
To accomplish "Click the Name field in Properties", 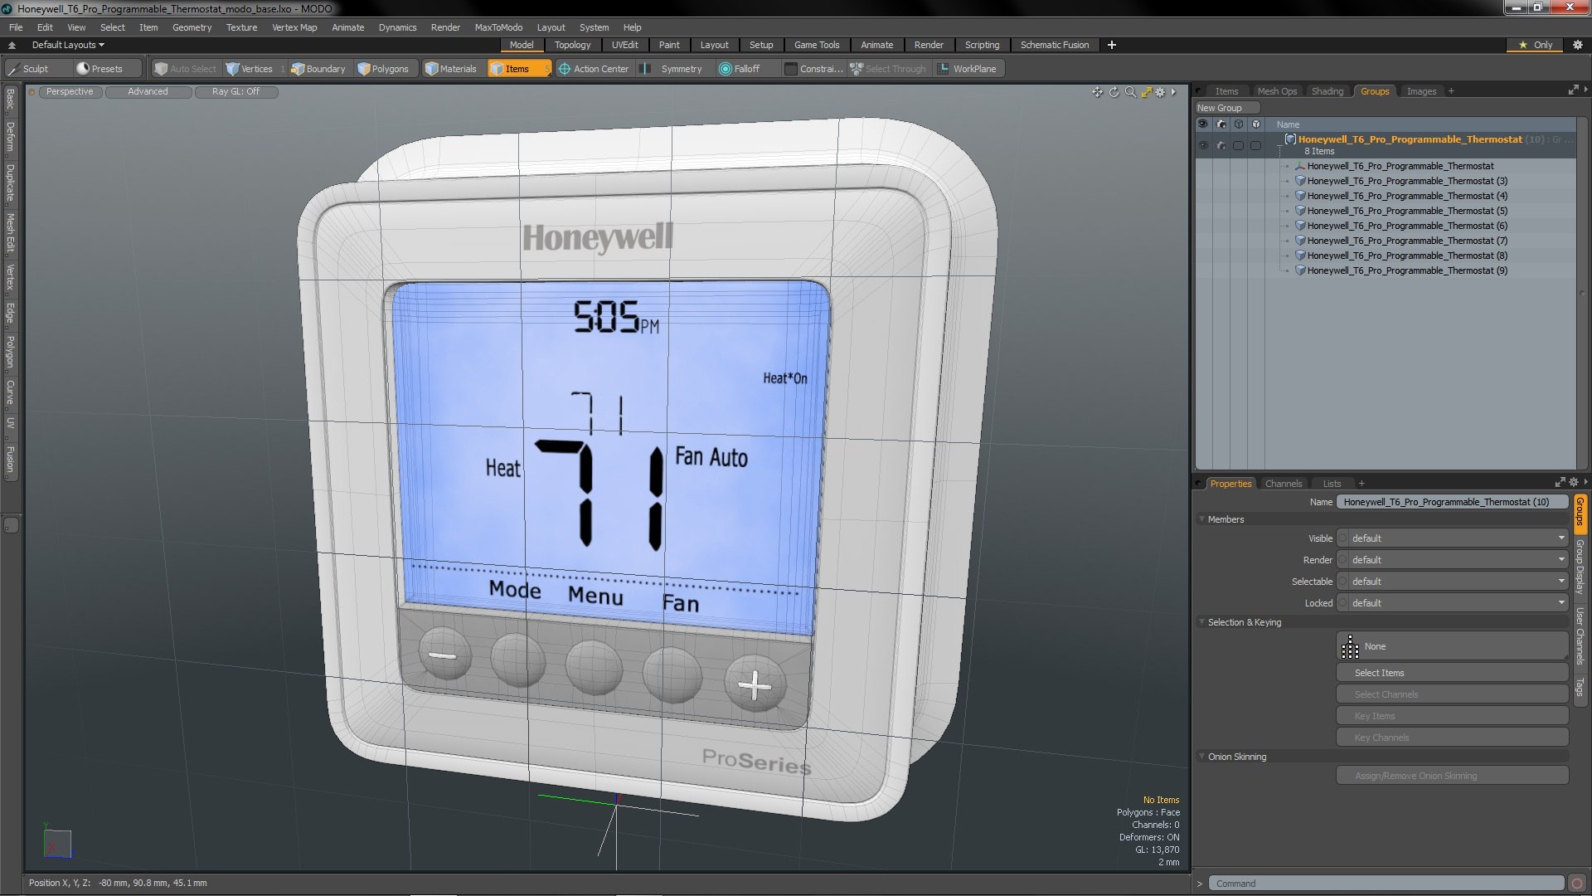I will coord(1452,502).
